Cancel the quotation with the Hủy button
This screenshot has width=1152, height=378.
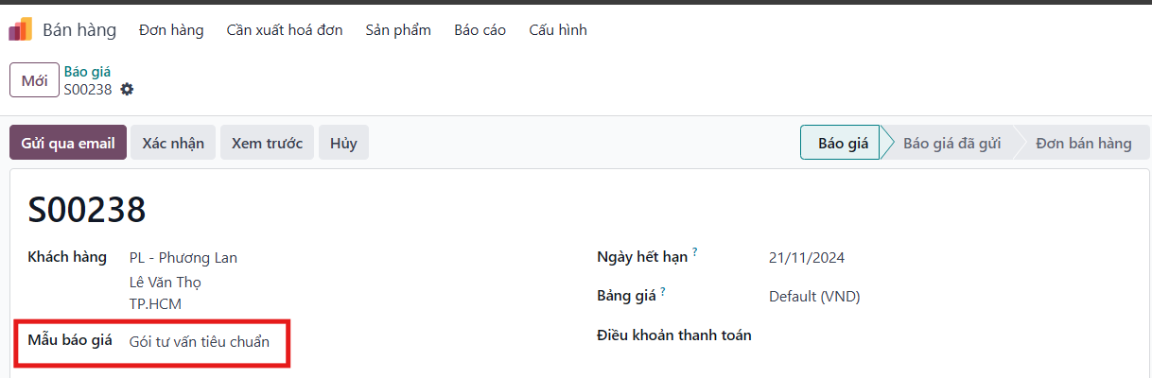tap(343, 143)
